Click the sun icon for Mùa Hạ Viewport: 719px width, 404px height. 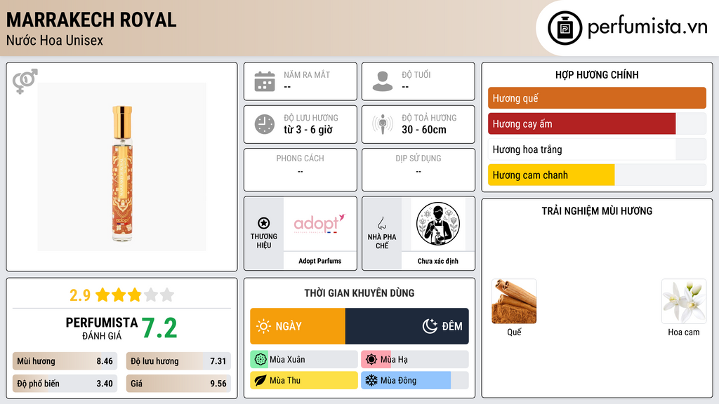coord(371,360)
